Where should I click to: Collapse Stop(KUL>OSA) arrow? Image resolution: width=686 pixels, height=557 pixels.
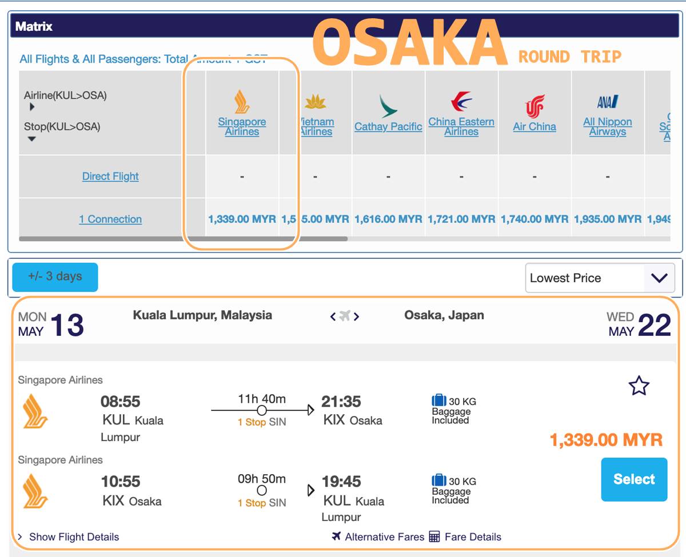point(32,139)
